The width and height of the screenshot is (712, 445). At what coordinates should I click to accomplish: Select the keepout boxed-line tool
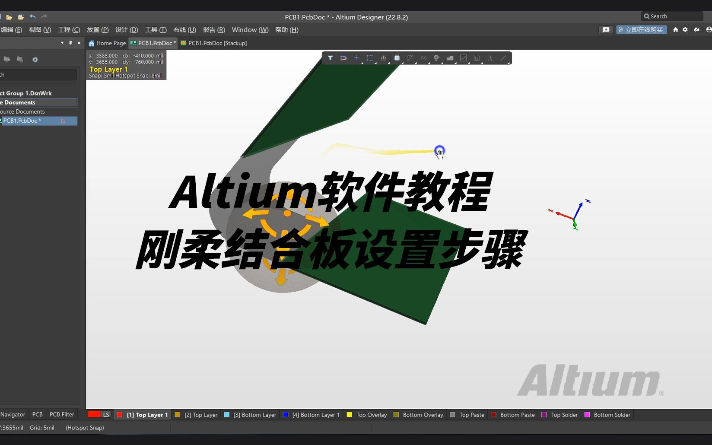[464, 58]
